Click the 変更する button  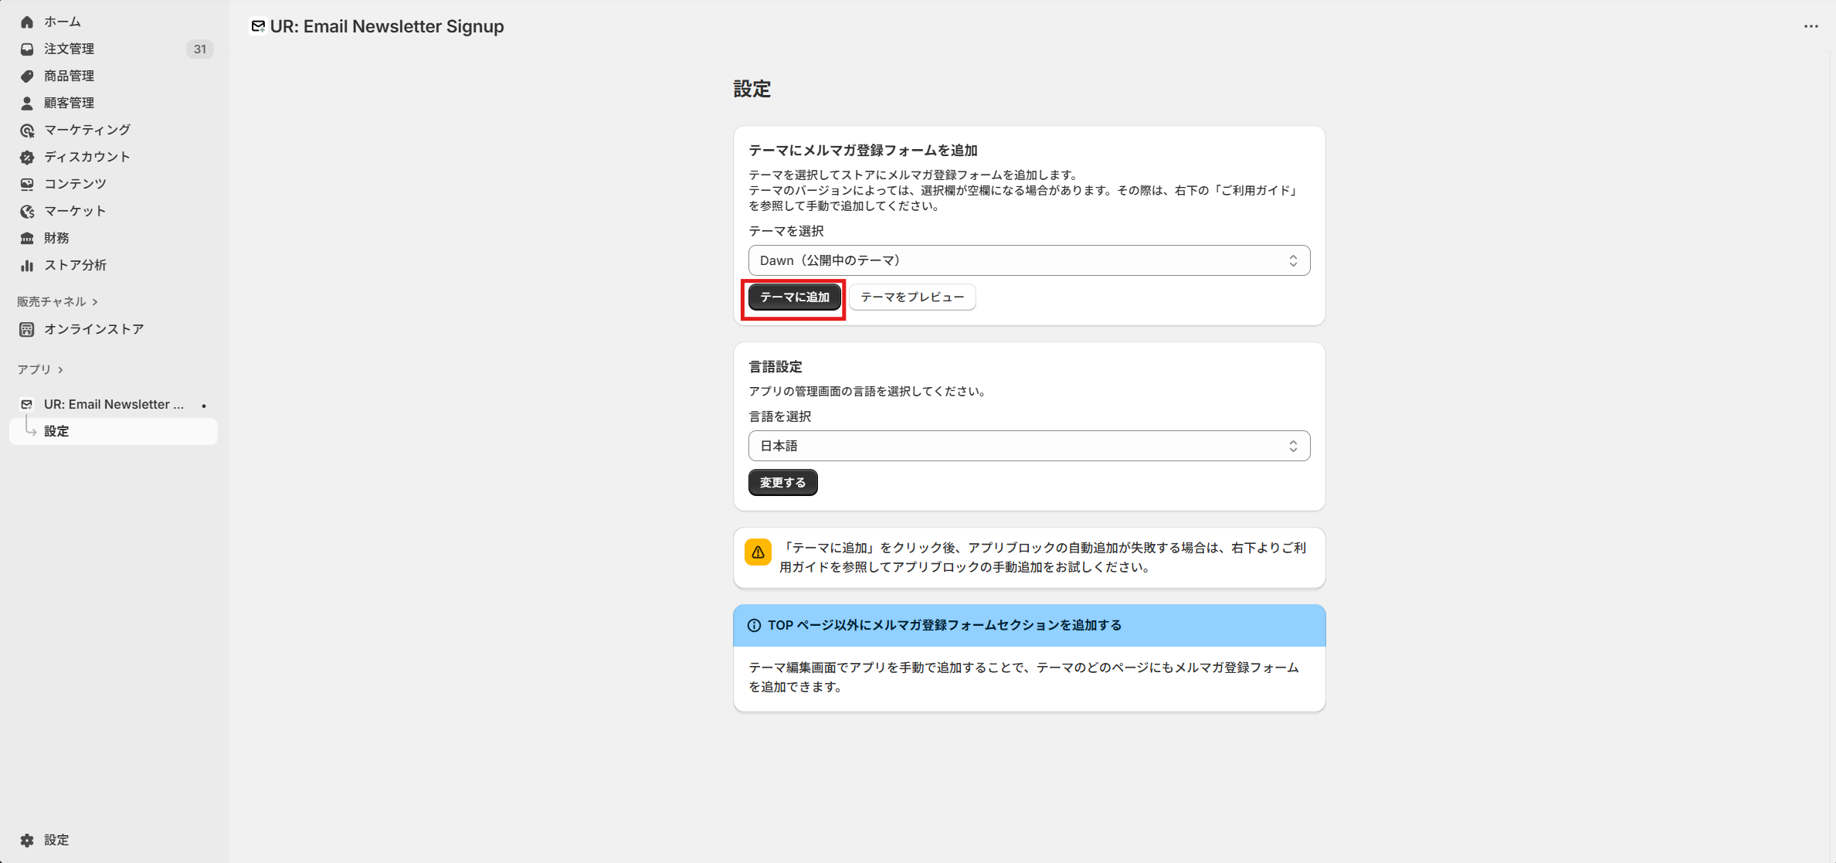click(x=782, y=482)
